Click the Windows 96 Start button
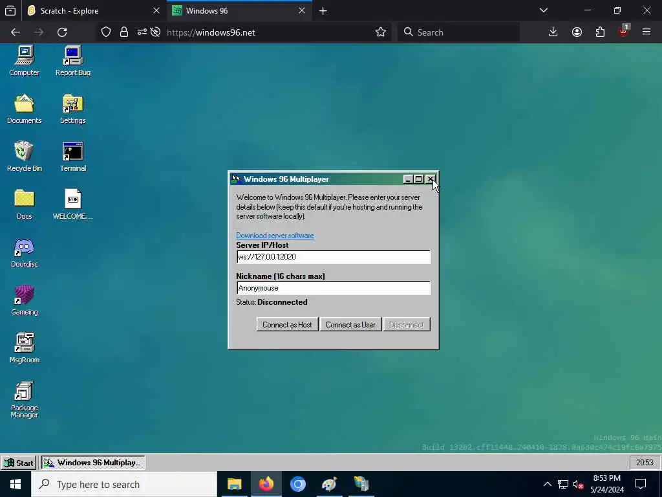 19,463
